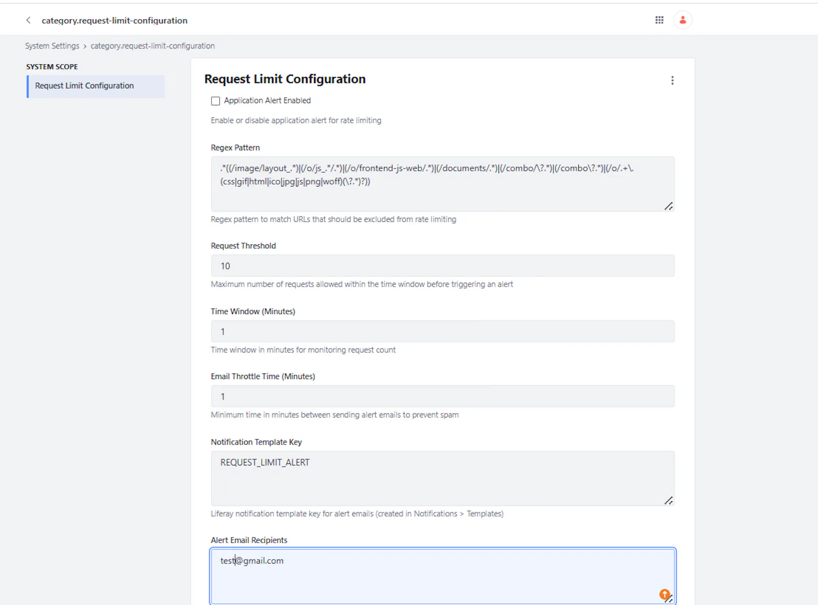Click the Regex Pattern field label
818x605 pixels.
click(235, 148)
